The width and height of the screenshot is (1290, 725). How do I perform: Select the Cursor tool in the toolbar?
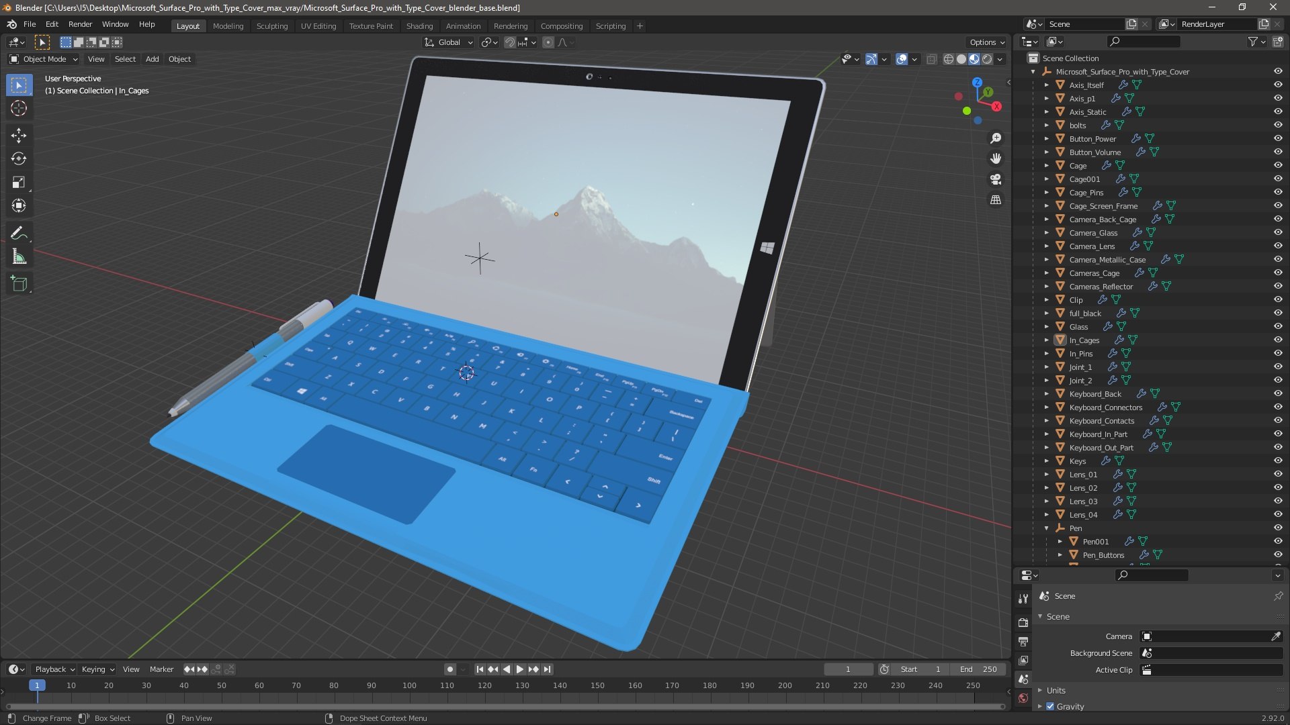[x=19, y=108]
